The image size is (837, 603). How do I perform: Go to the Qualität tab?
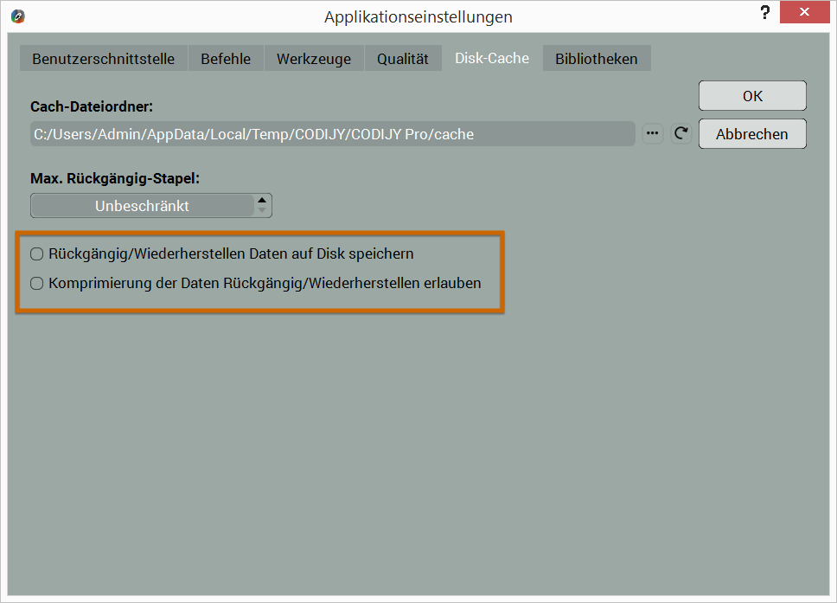coord(403,59)
